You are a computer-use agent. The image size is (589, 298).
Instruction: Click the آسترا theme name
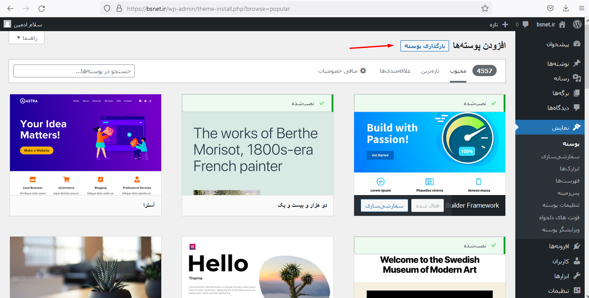coord(150,205)
